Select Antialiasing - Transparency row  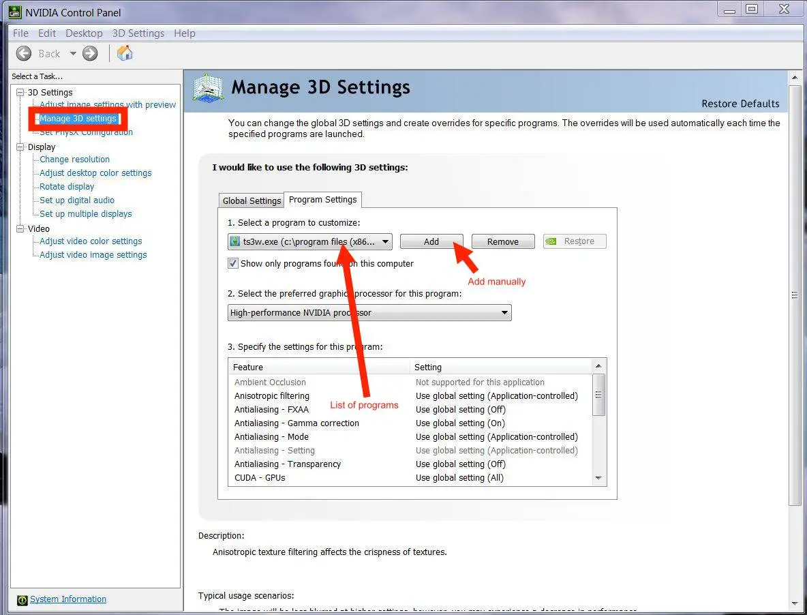tap(410, 464)
